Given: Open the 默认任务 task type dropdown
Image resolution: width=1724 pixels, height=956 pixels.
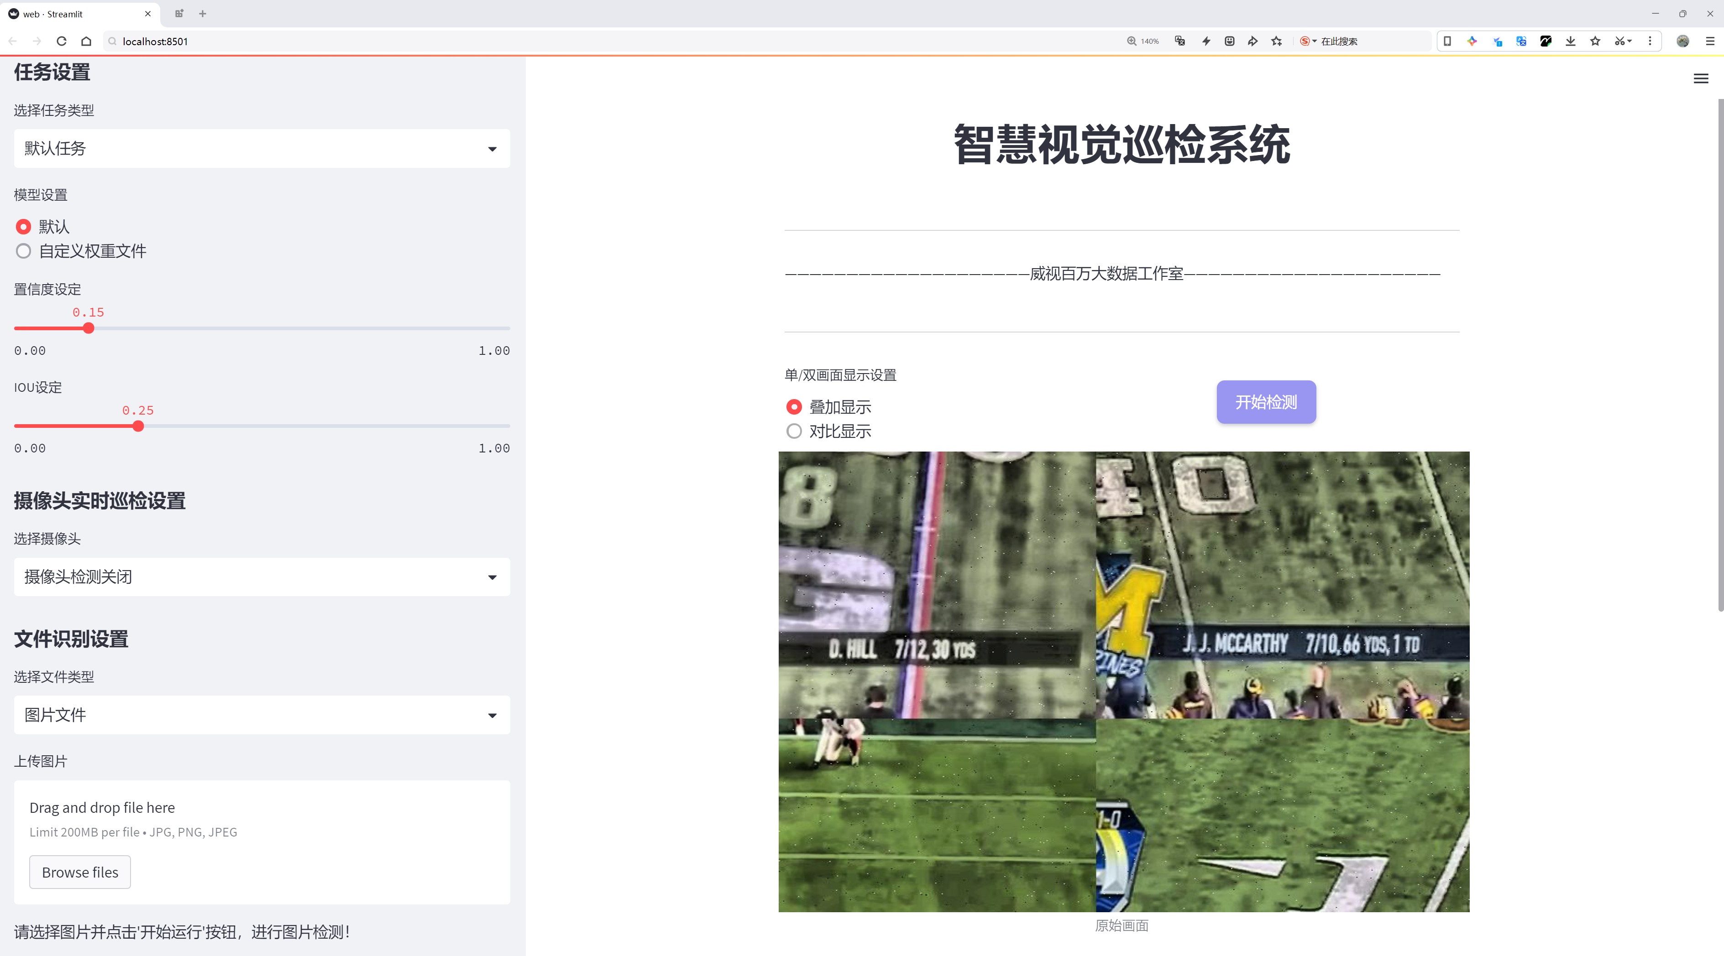Looking at the screenshot, I should [261, 148].
